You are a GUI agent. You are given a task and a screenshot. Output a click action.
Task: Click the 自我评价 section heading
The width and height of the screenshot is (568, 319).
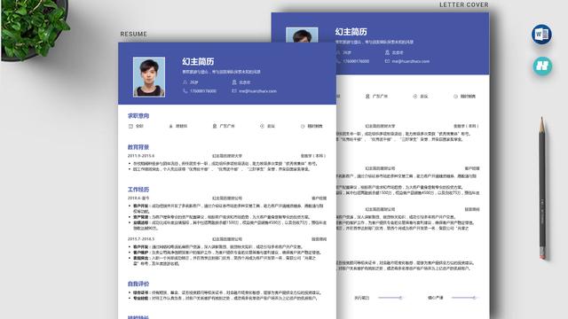point(138,284)
